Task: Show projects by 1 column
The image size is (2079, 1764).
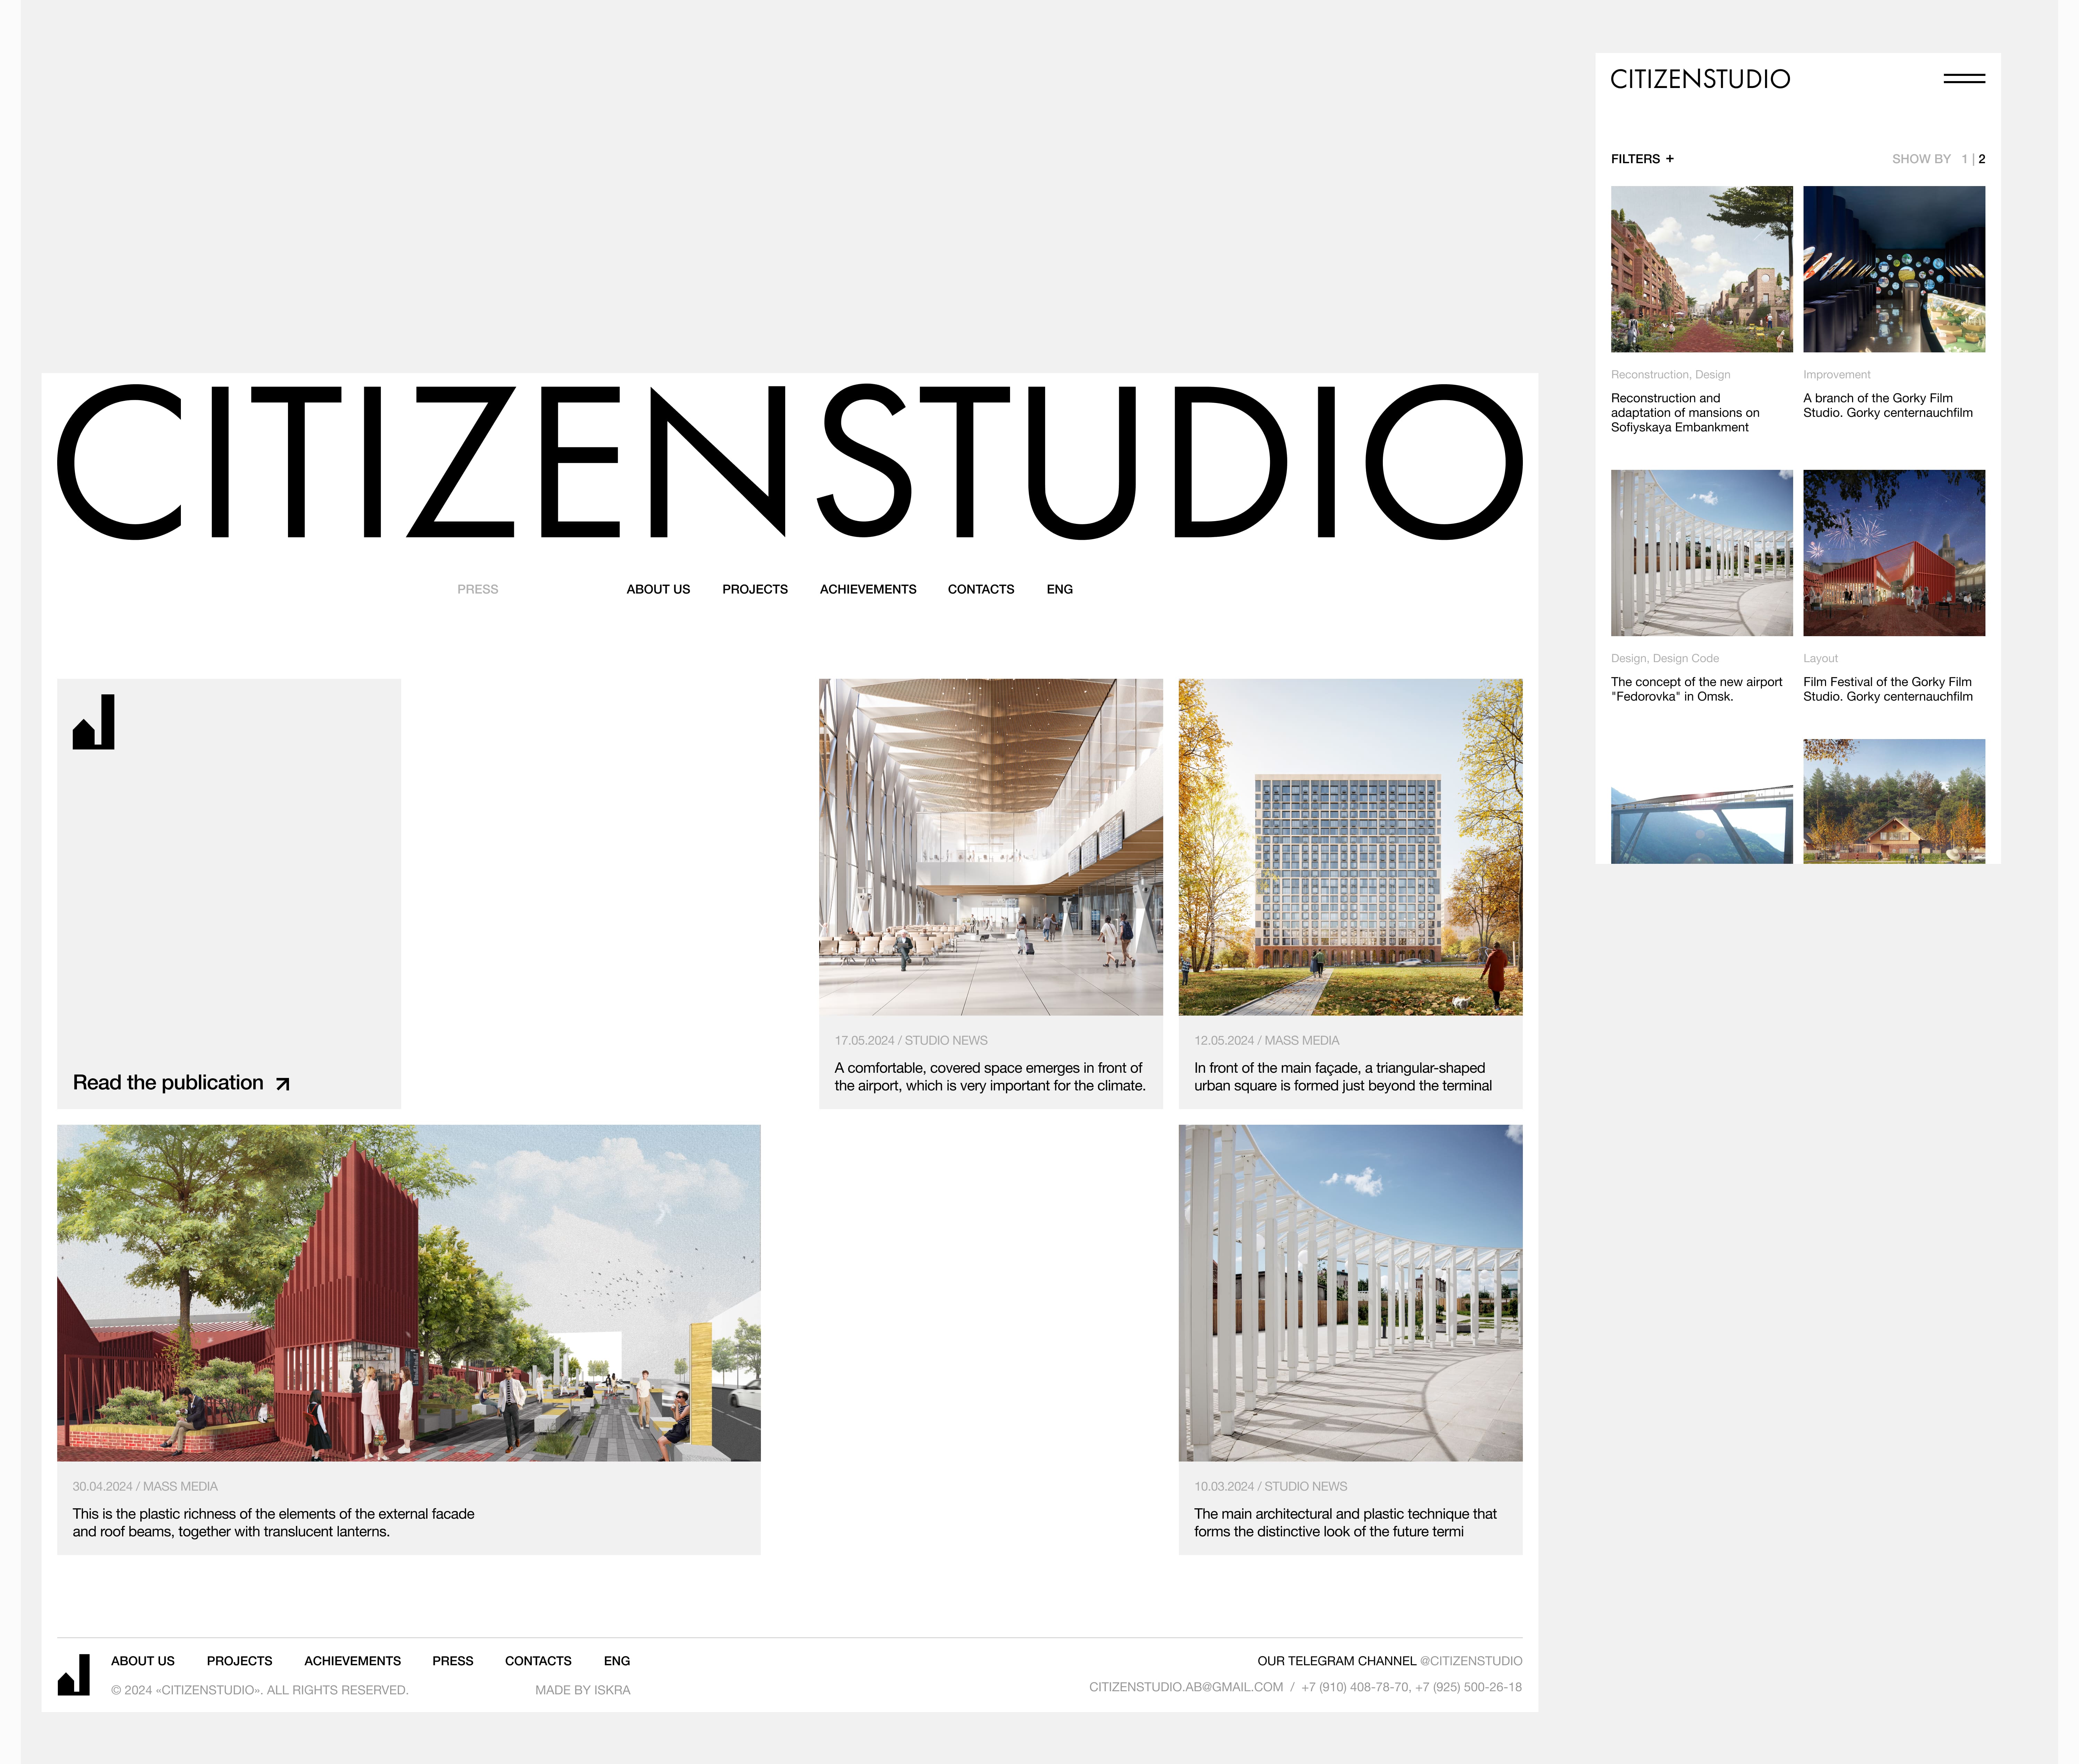Action: [1964, 159]
